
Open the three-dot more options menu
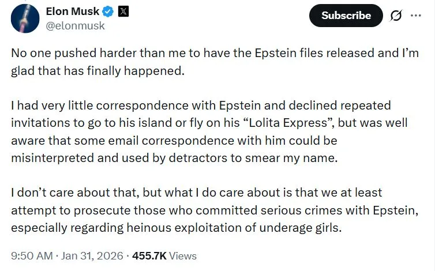pyautogui.click(x=415, y=16)
